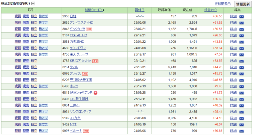Click the envelope icon in the NTT row
The image size is (253, 135).
[242, 124]
